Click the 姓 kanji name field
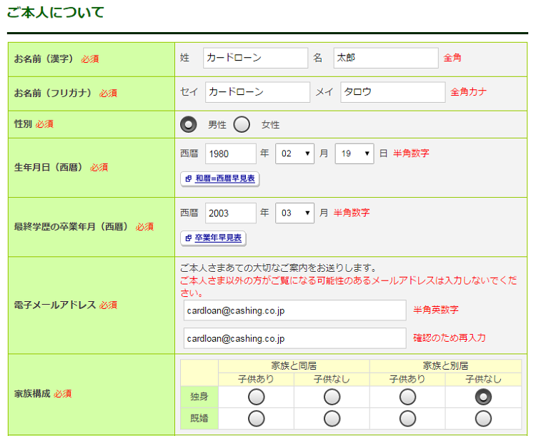This screenshot has width=536, height=436. (x=255, y=58)
